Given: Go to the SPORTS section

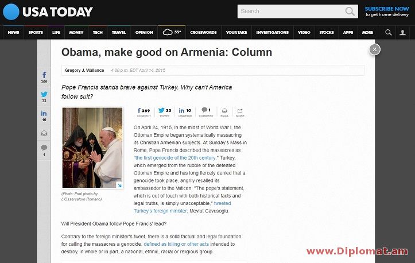Looking at the screenshot, I should [36, 32].
